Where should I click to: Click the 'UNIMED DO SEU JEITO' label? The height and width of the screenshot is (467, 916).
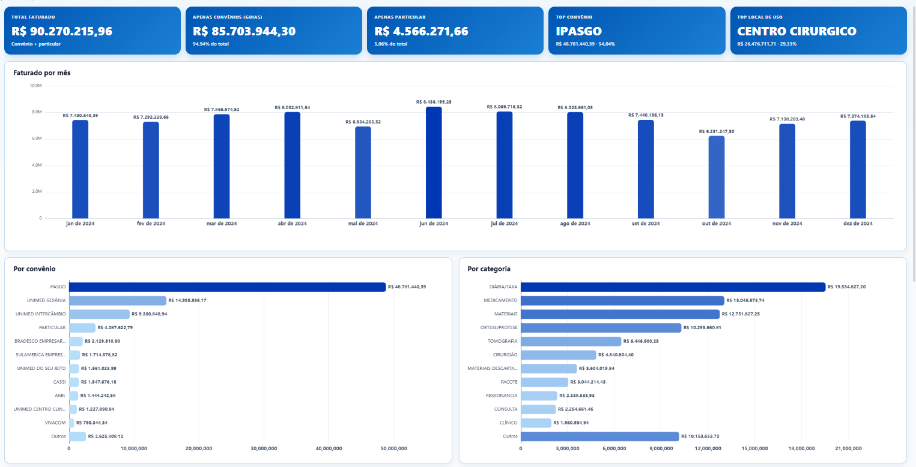coord(41,368)
